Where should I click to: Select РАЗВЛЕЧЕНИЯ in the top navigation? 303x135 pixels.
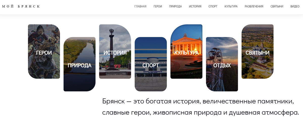pos(254,7)
